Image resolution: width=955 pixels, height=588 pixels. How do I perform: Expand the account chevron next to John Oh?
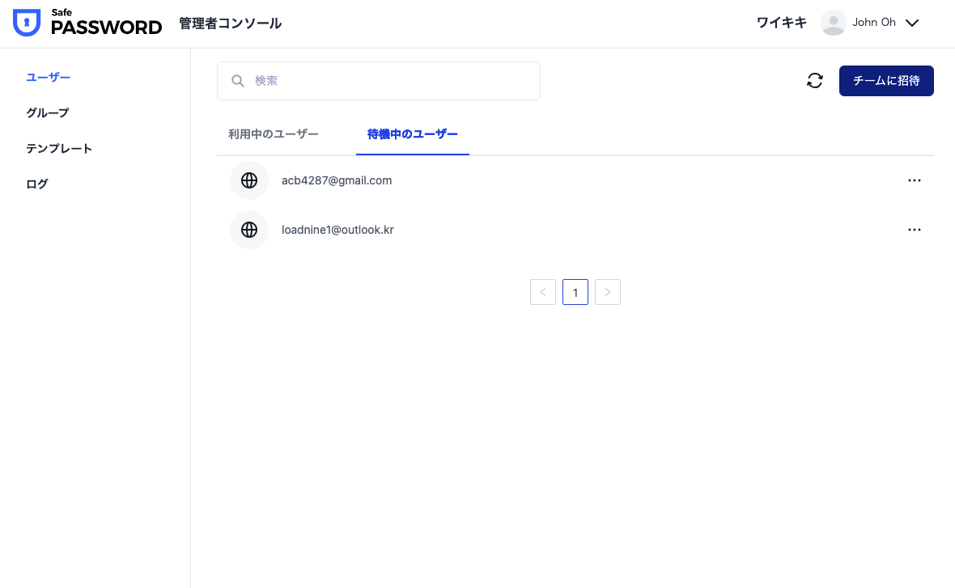click(912, 23)
